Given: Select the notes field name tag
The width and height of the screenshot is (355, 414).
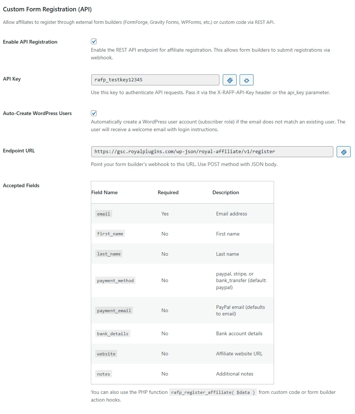Looking at the screenshot, I should tap(103, 374).
